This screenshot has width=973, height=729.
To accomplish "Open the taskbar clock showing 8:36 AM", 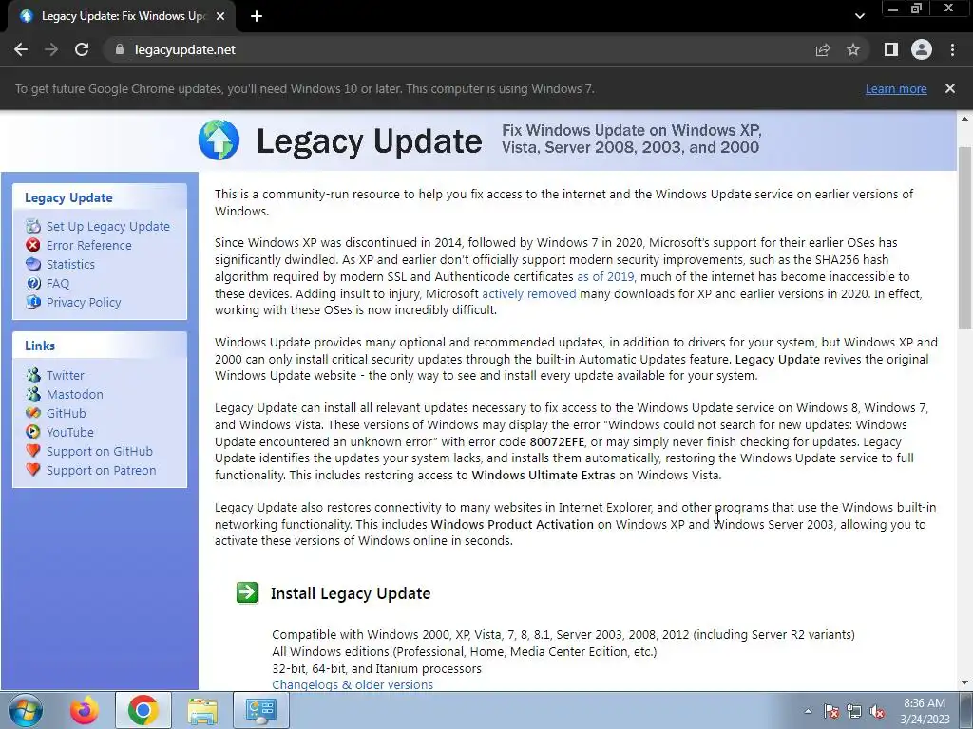I will tap(925, 711).
